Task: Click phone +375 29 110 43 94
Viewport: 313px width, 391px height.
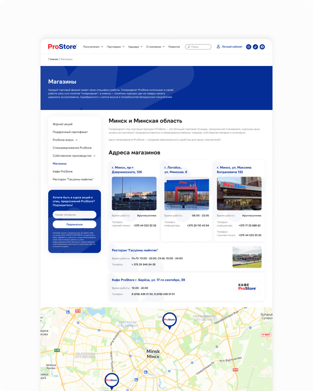Action: [198, 226]
